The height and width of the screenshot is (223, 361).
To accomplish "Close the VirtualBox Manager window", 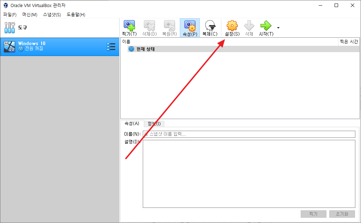I will click(353, 5).
